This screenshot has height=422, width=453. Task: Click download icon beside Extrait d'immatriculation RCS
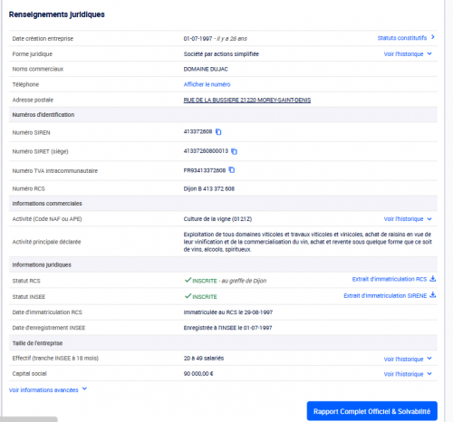(433, 279)
